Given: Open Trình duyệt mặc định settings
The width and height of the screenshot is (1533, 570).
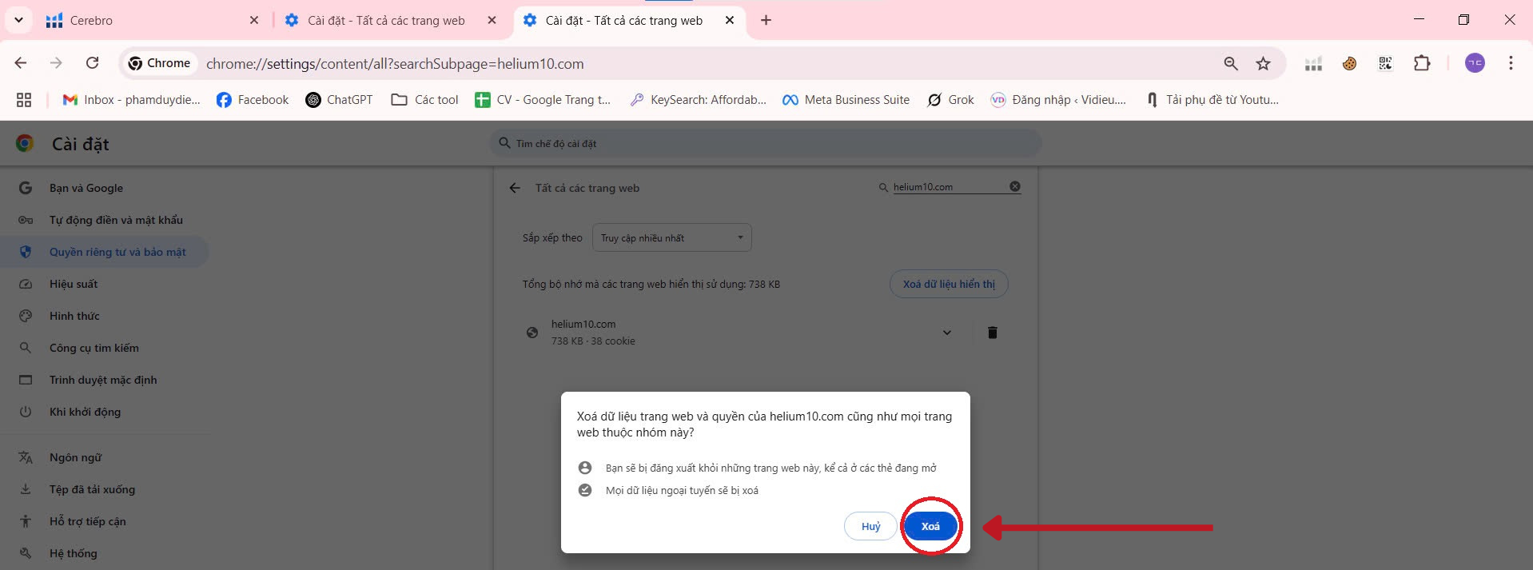Looking at the screenshot, I should pyautogui.click(x=104, y=380).
